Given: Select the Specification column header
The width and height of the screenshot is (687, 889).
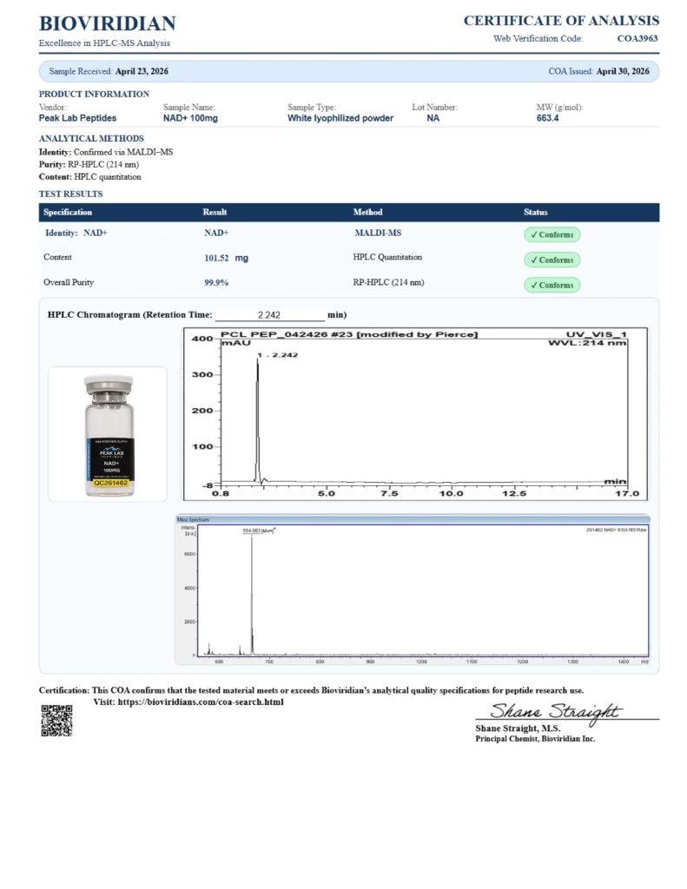Looking at the screenshot, I should click(68, 212).
